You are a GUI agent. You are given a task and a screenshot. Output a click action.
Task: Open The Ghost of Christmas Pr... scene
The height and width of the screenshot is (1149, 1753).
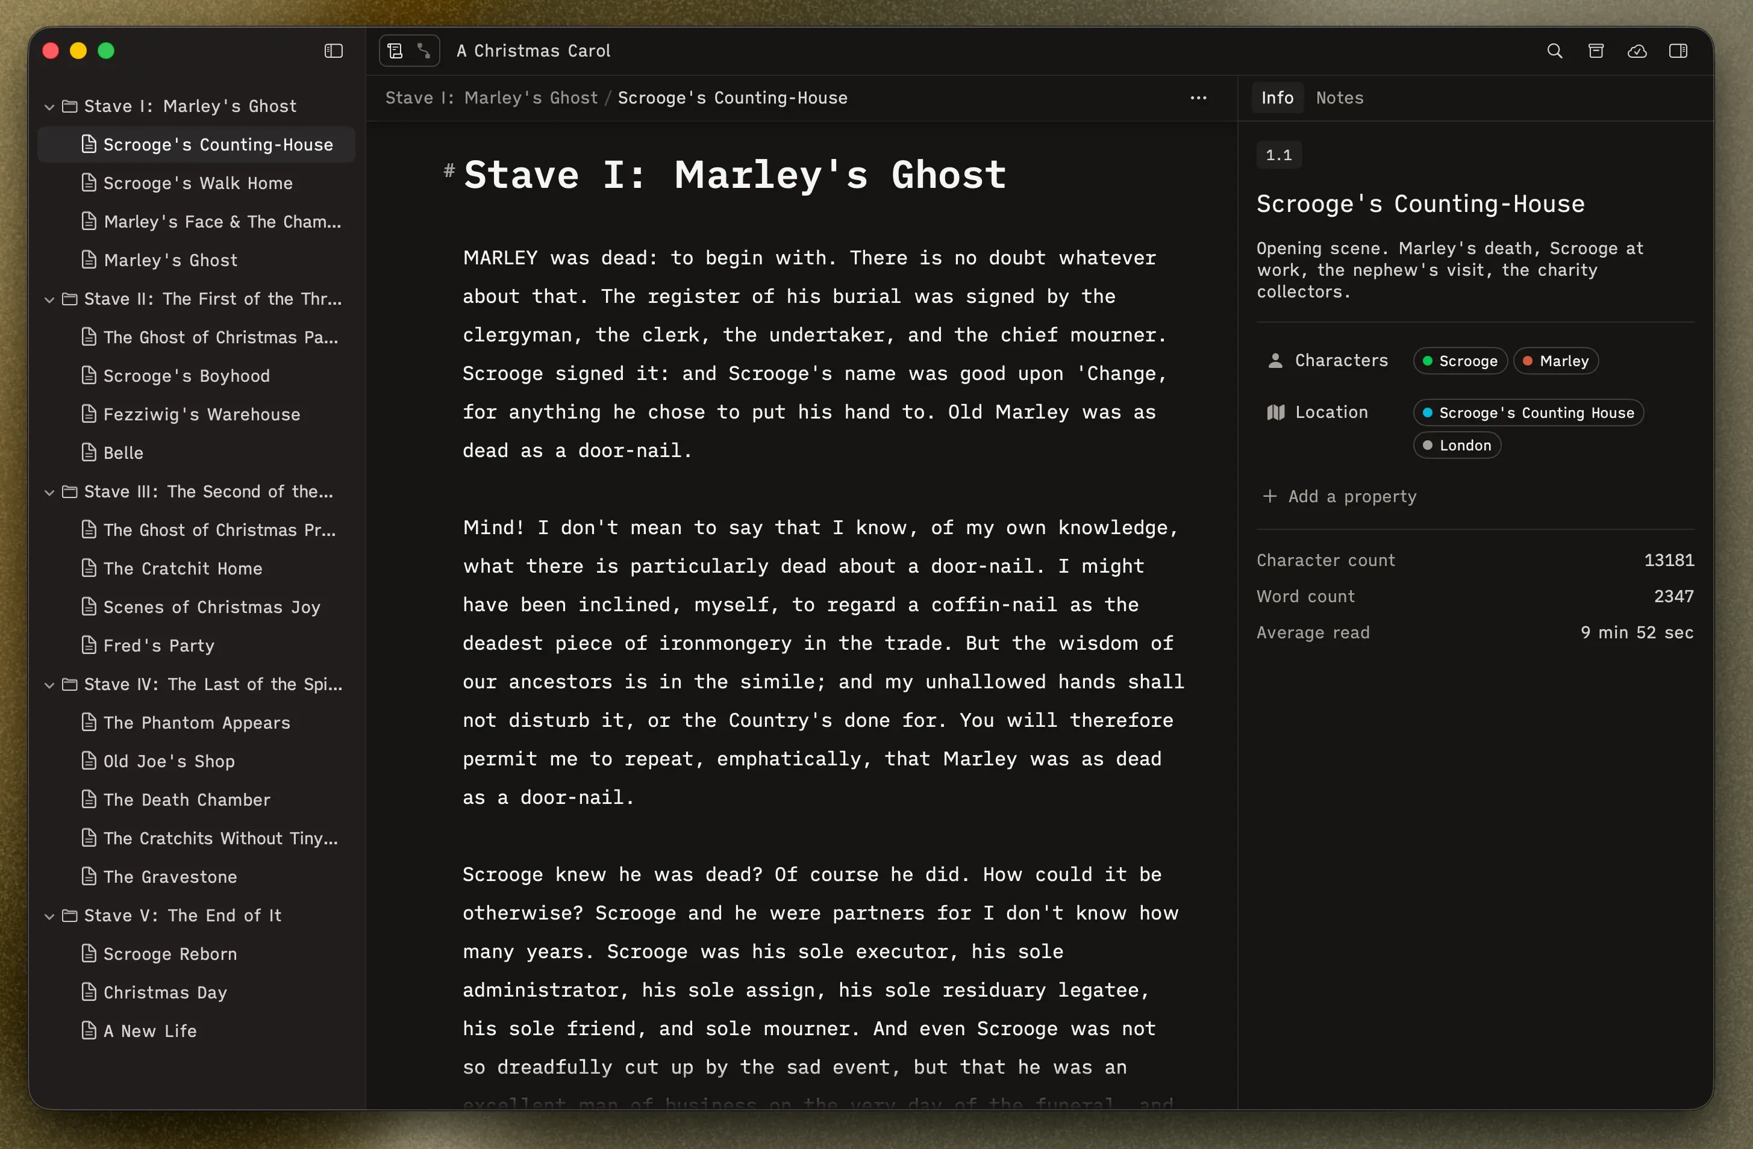(x=196, y=529)
